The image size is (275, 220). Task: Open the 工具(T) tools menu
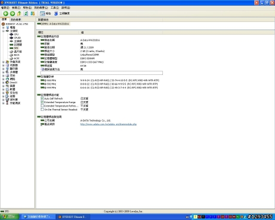coord(55,8)
